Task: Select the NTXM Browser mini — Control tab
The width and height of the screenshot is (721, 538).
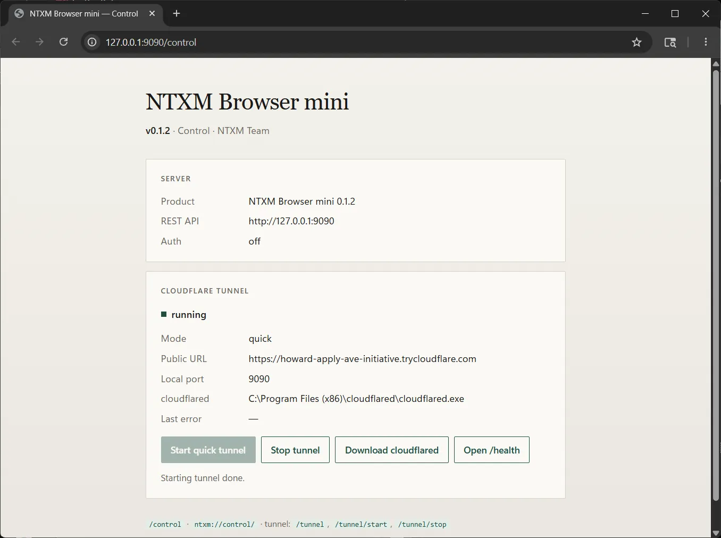Action: (85, 14)
